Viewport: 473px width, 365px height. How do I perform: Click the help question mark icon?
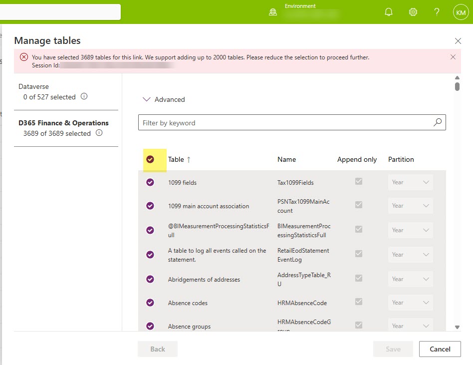click(437, 12)
